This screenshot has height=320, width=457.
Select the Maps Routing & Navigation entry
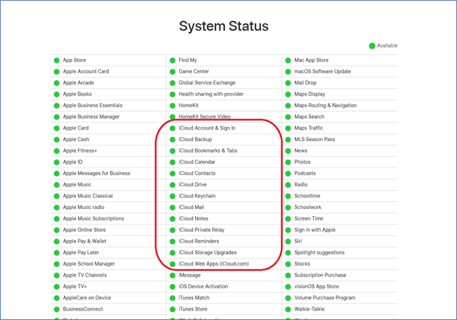tap(325, 105)
